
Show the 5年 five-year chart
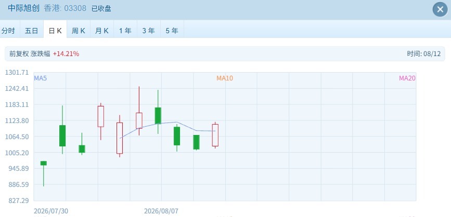[172, 31]
